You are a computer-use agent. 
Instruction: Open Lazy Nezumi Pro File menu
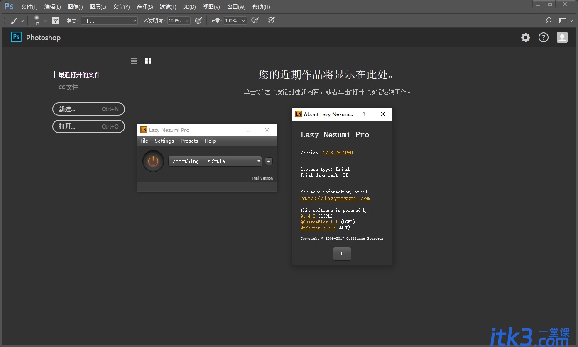pyautogui.click(x=144, y=141)
